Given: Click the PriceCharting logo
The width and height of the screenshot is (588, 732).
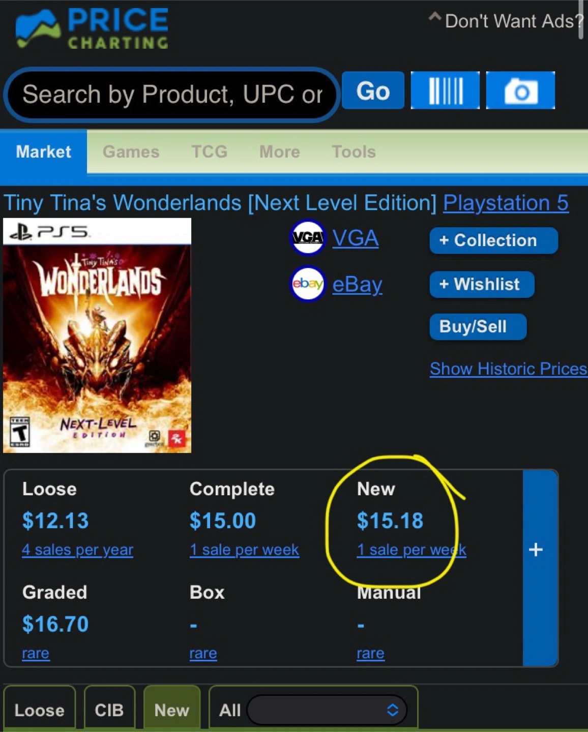Looking at the screenshot, I should coord(92,28).
